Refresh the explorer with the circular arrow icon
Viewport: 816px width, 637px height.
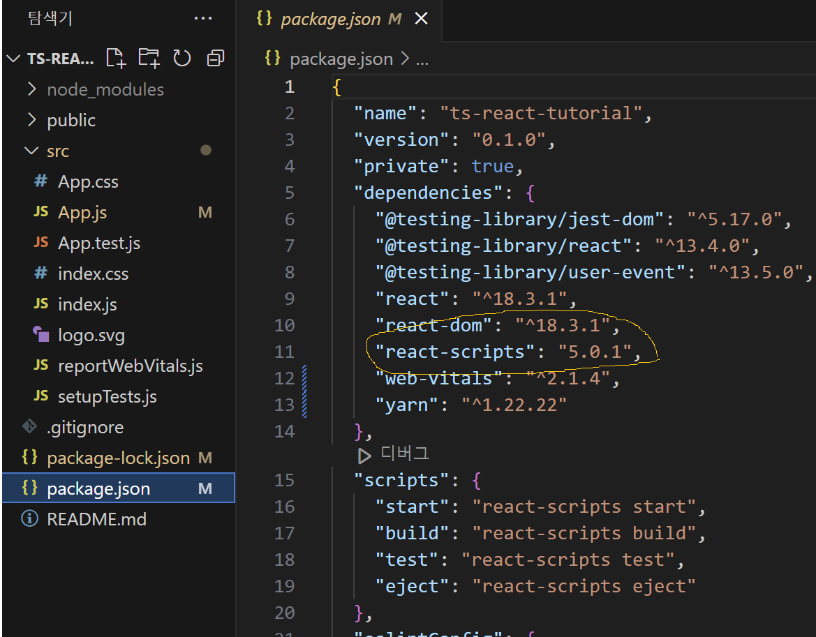point(182,58)
